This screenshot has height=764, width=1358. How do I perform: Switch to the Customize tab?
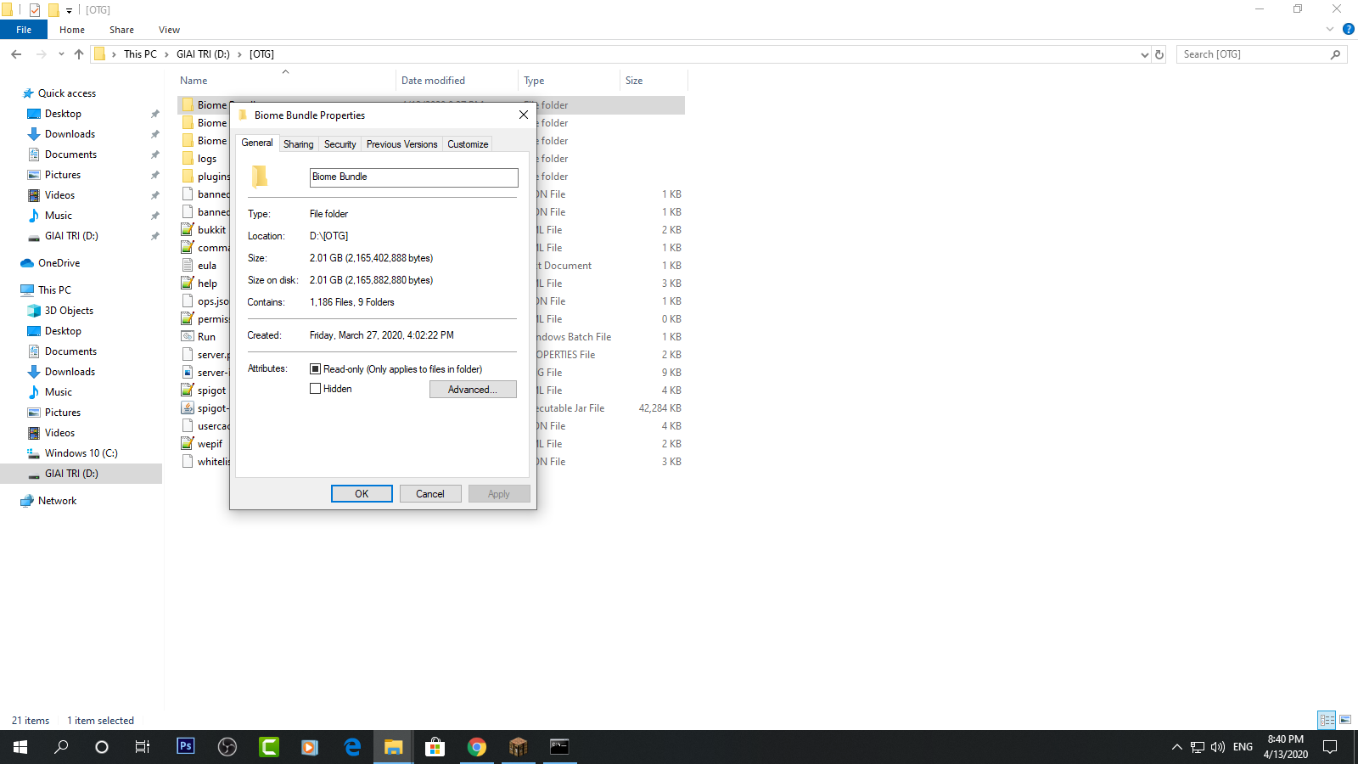tap(468, 144)
